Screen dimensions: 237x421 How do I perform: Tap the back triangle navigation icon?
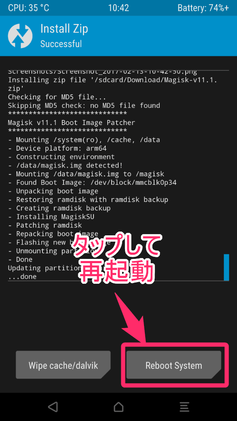pos(53,407)
